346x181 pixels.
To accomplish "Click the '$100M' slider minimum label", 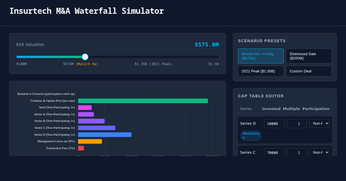I will coord(22,64).
